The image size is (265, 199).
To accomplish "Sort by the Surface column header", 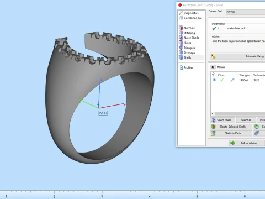I will pyautogui.click(x=258, y=75).
